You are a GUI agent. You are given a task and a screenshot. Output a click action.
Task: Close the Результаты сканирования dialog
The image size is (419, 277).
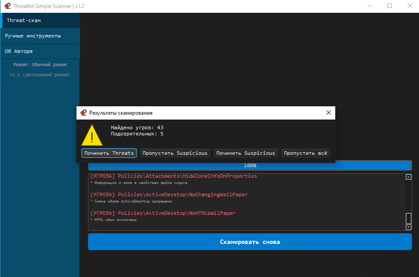pos(328,112)
